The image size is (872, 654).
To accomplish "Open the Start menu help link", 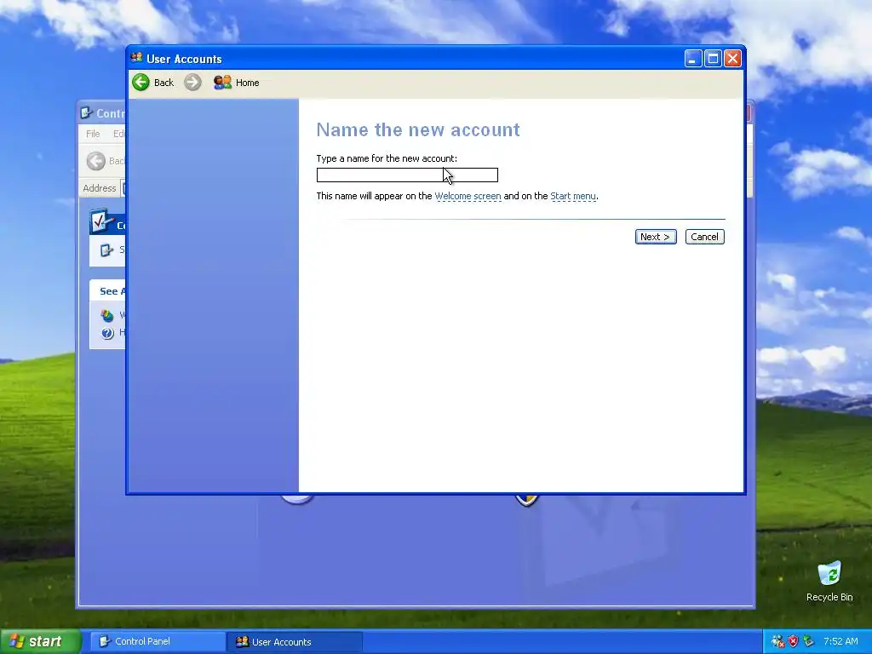I will tap(573, 196).
